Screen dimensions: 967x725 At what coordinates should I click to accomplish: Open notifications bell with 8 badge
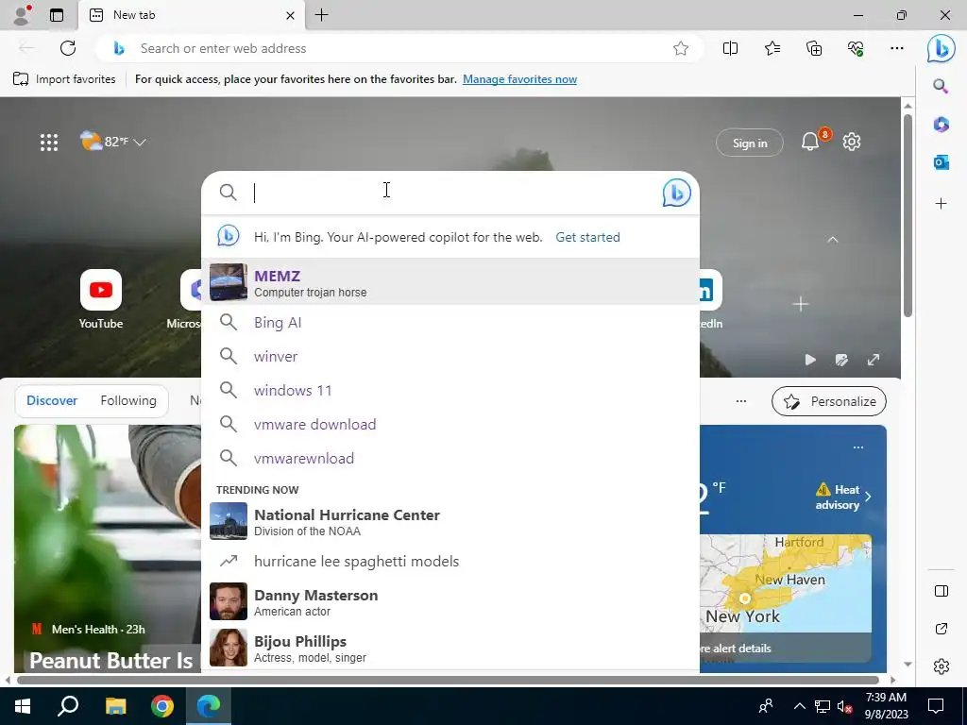pyautogui.click(x=810, y=142)
